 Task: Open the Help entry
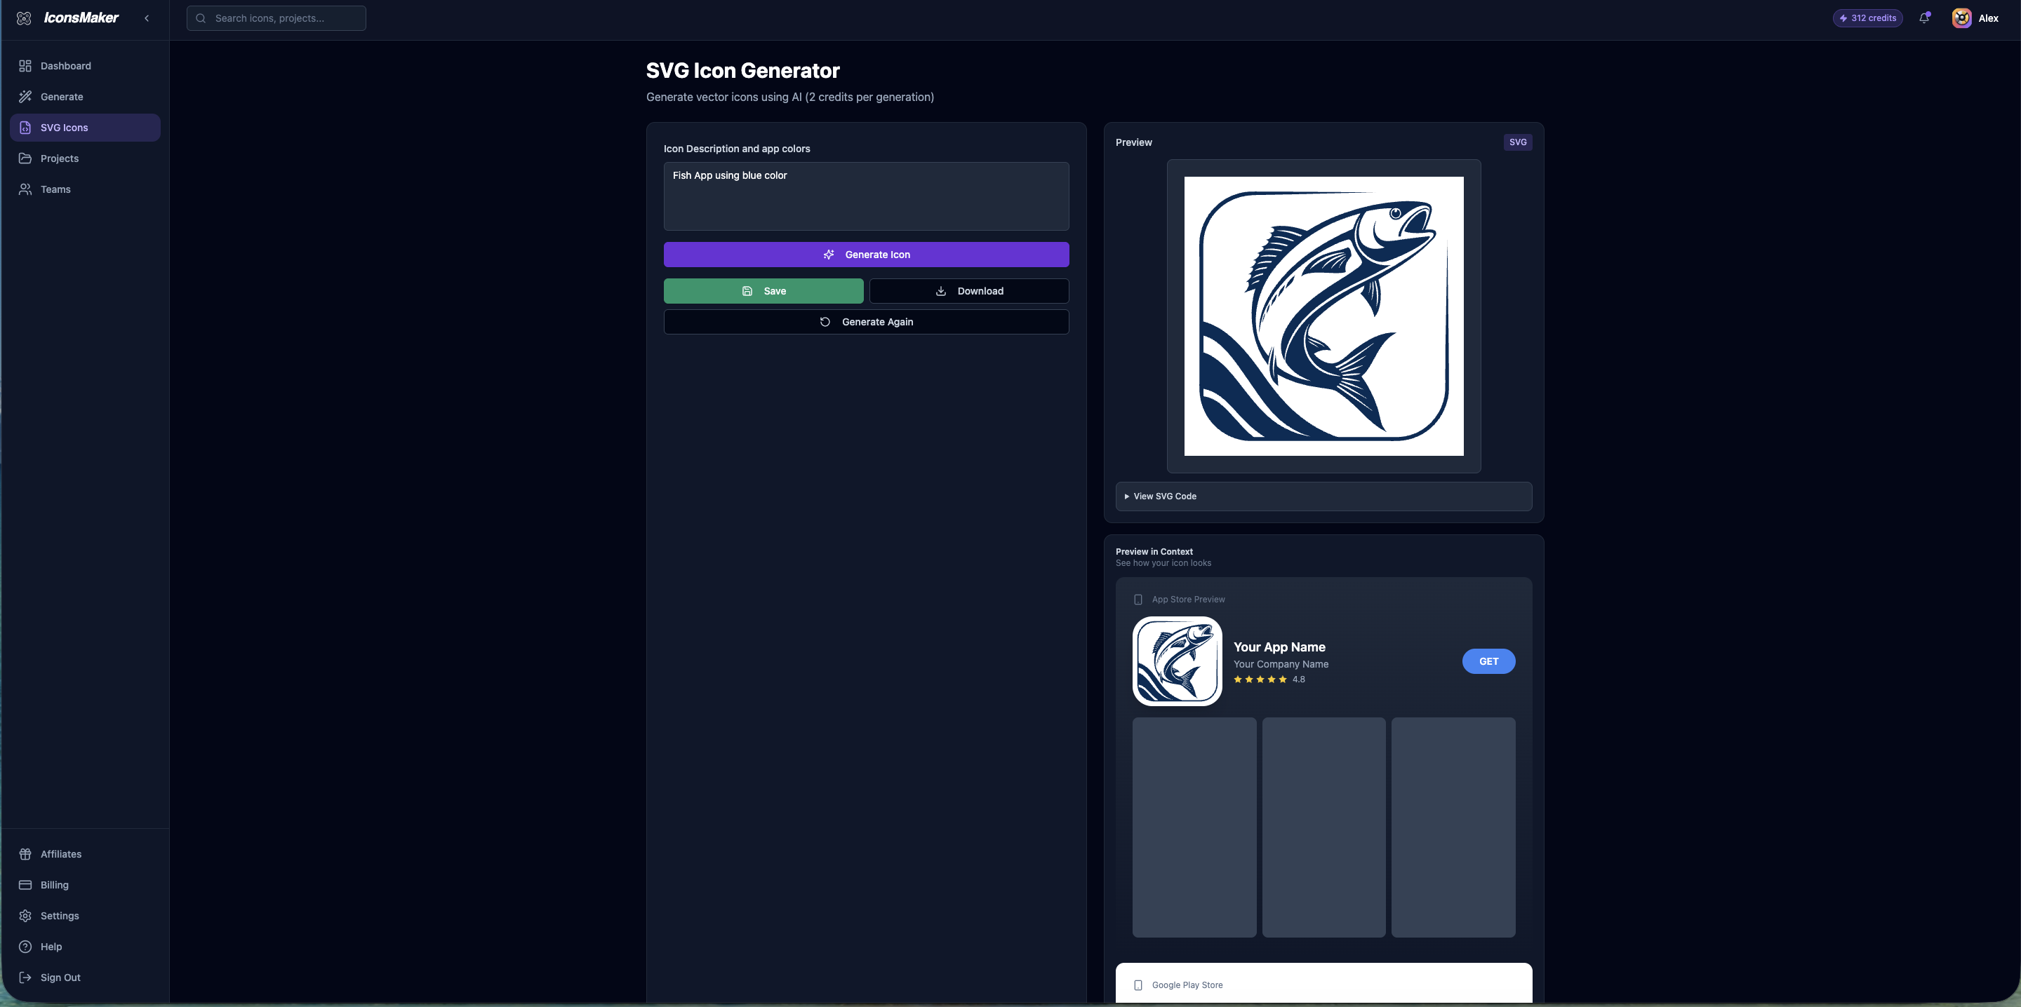pyautogui.click(x=51, y=946)
